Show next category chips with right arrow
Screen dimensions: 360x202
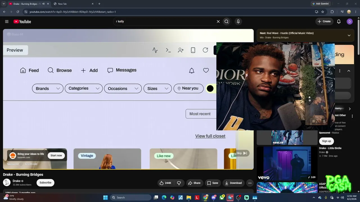click(x=350, y=109)
